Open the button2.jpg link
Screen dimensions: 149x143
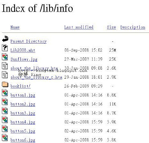point(23,104)
